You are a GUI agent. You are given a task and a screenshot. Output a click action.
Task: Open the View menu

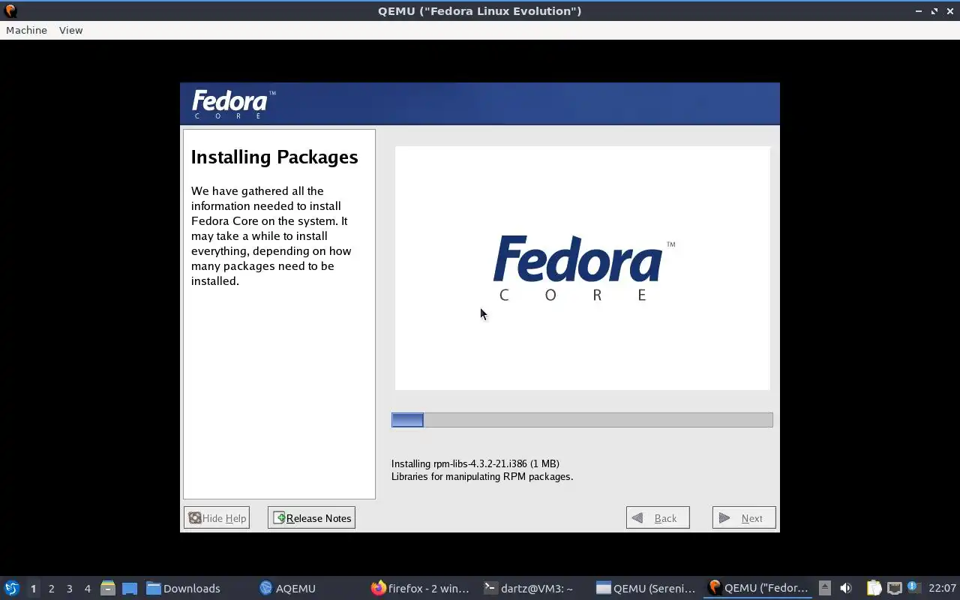coord(70,30)
